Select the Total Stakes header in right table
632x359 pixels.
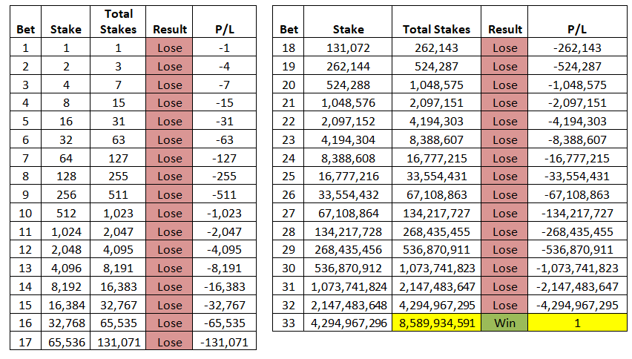pyautogui.click(x=436, y=30)
